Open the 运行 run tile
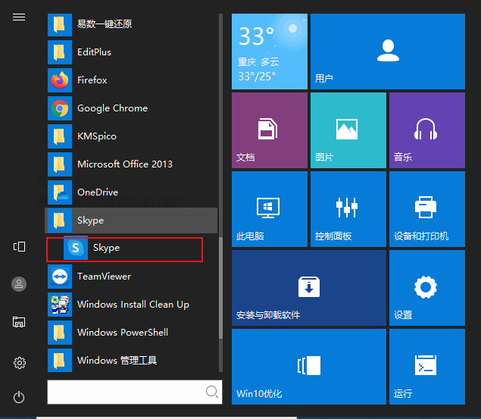 [427, 367]
